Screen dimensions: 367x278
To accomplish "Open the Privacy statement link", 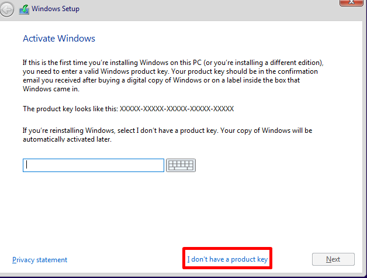I will click(40, 260).
